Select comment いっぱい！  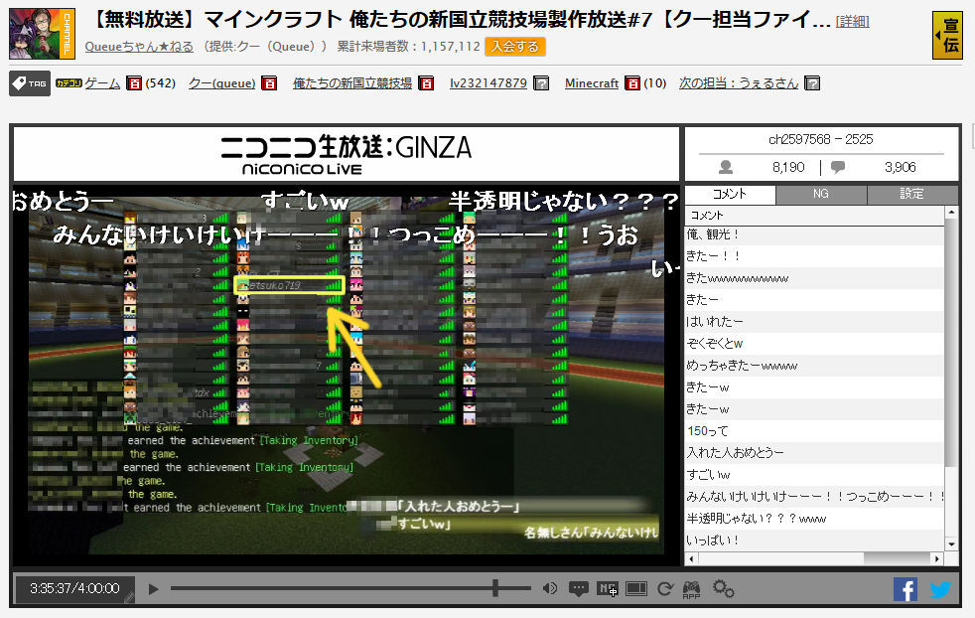814,541
